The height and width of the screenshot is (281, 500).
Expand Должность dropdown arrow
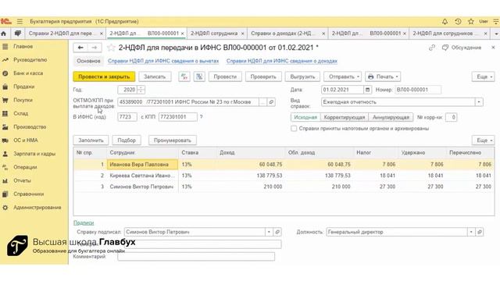click(471, 232)
